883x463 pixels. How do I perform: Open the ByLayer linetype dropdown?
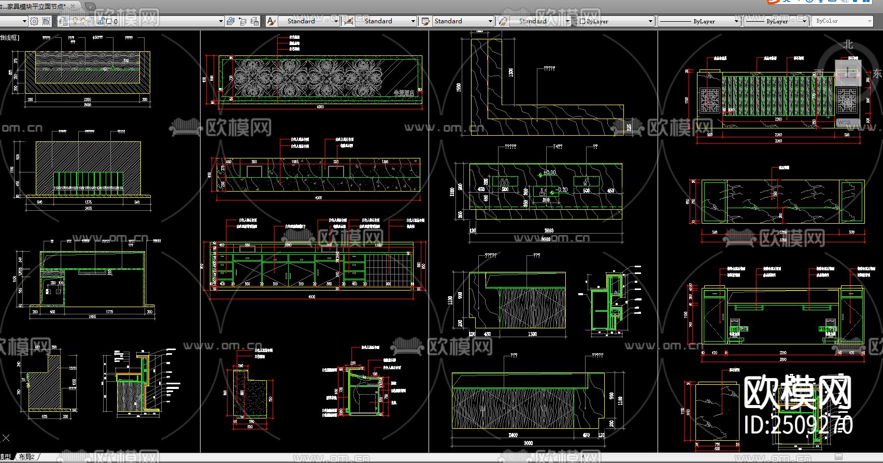pyautogui.click(x=736, y=21)
